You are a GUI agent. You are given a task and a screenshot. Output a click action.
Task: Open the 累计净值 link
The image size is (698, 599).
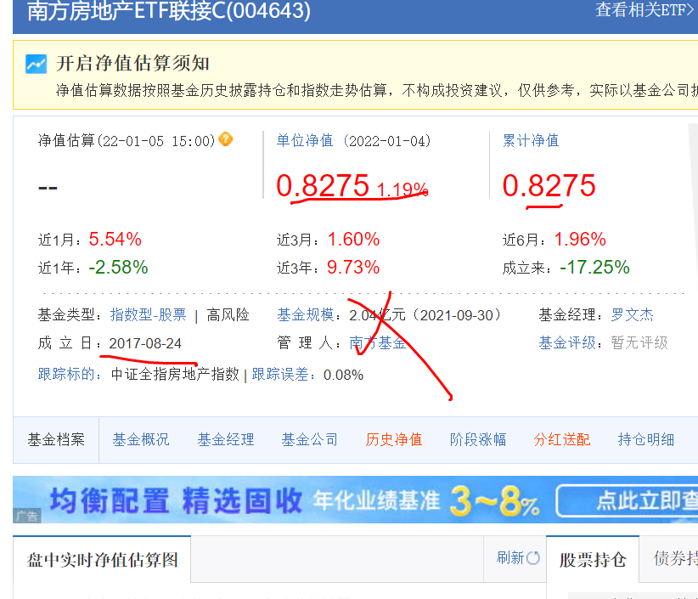[531, 141]
